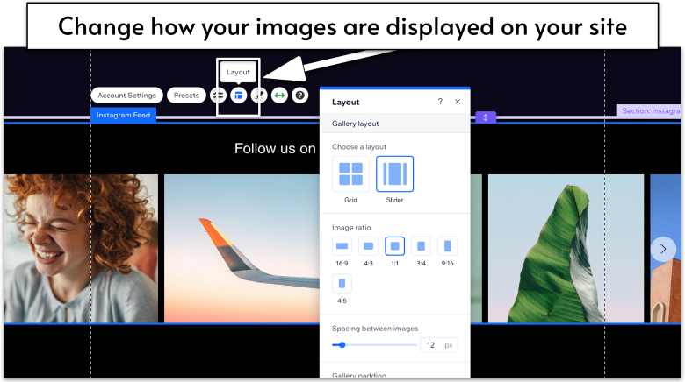Click the next arrow on the image slider
The width and height of the screenshot is (685, 382).
click(663, 249)
